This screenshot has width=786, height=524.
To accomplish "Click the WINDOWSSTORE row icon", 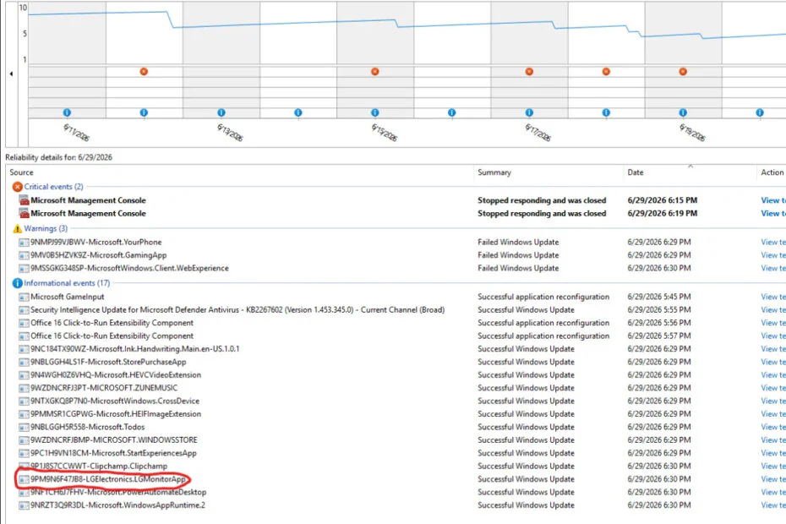I will (24, 440).
